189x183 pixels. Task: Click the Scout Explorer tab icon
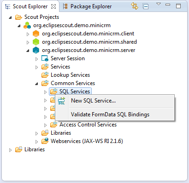[x=7, y=6]
